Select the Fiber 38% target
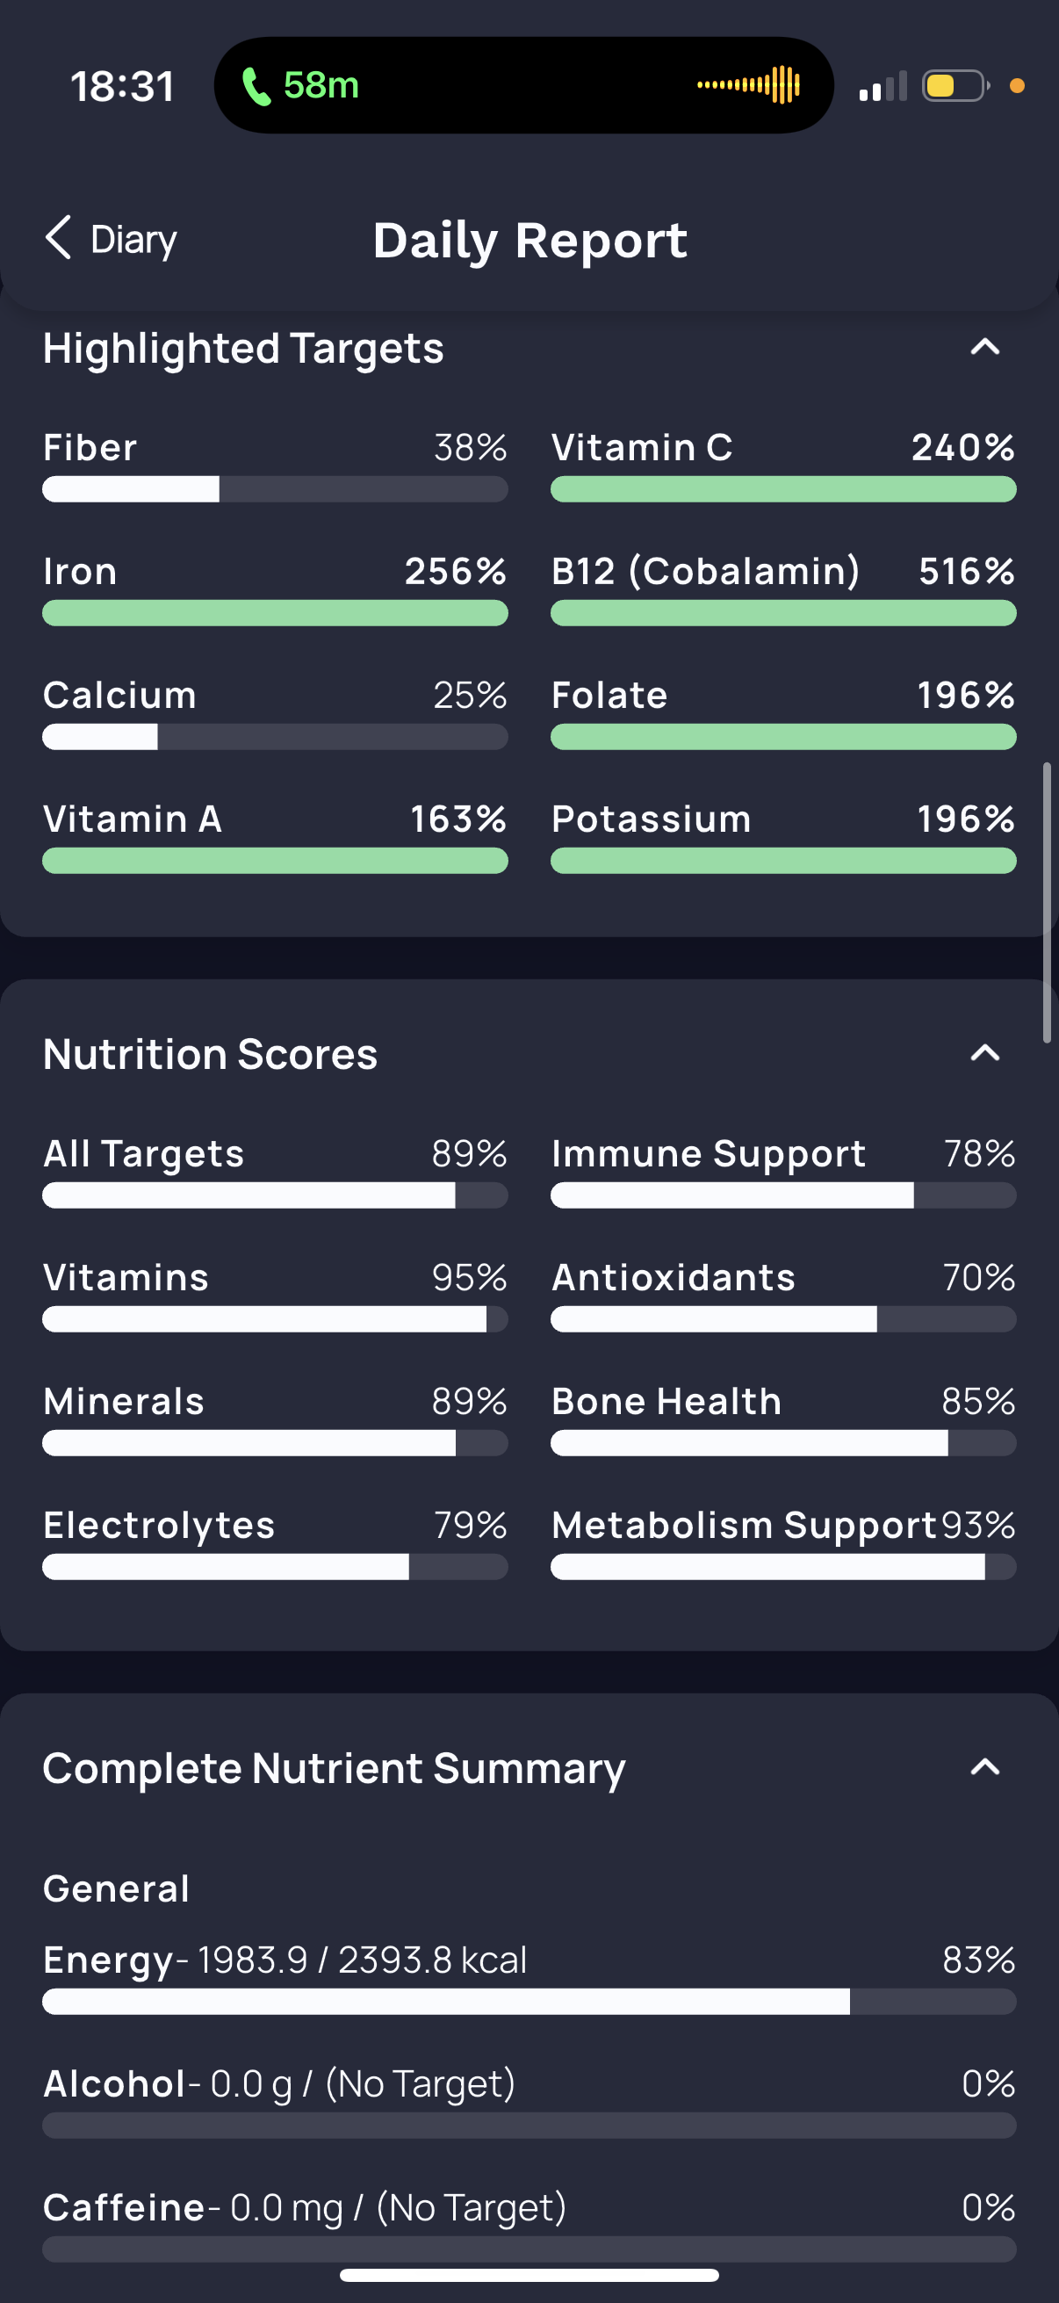 275,465
